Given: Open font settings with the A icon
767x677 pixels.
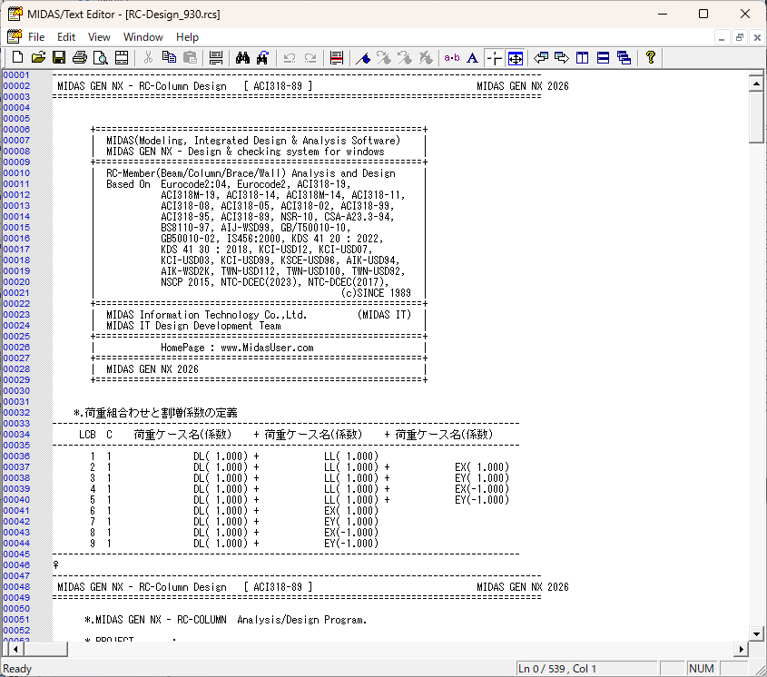Looking at the screenshot, I should click(x=473, y=58).
